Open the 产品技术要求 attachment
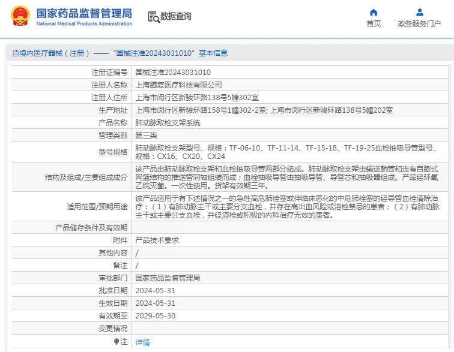The image size is (454, 352). tap(157, 240)
